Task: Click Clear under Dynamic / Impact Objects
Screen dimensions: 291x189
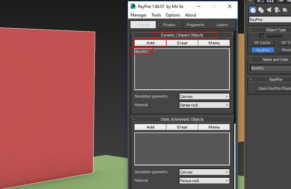Action: pos(182,43)
